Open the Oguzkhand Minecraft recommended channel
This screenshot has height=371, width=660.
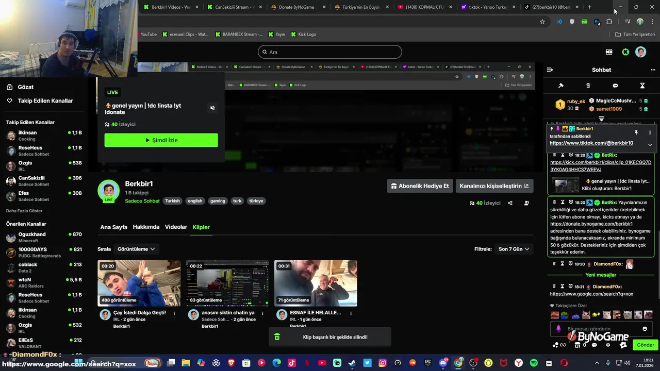[44, 237]
